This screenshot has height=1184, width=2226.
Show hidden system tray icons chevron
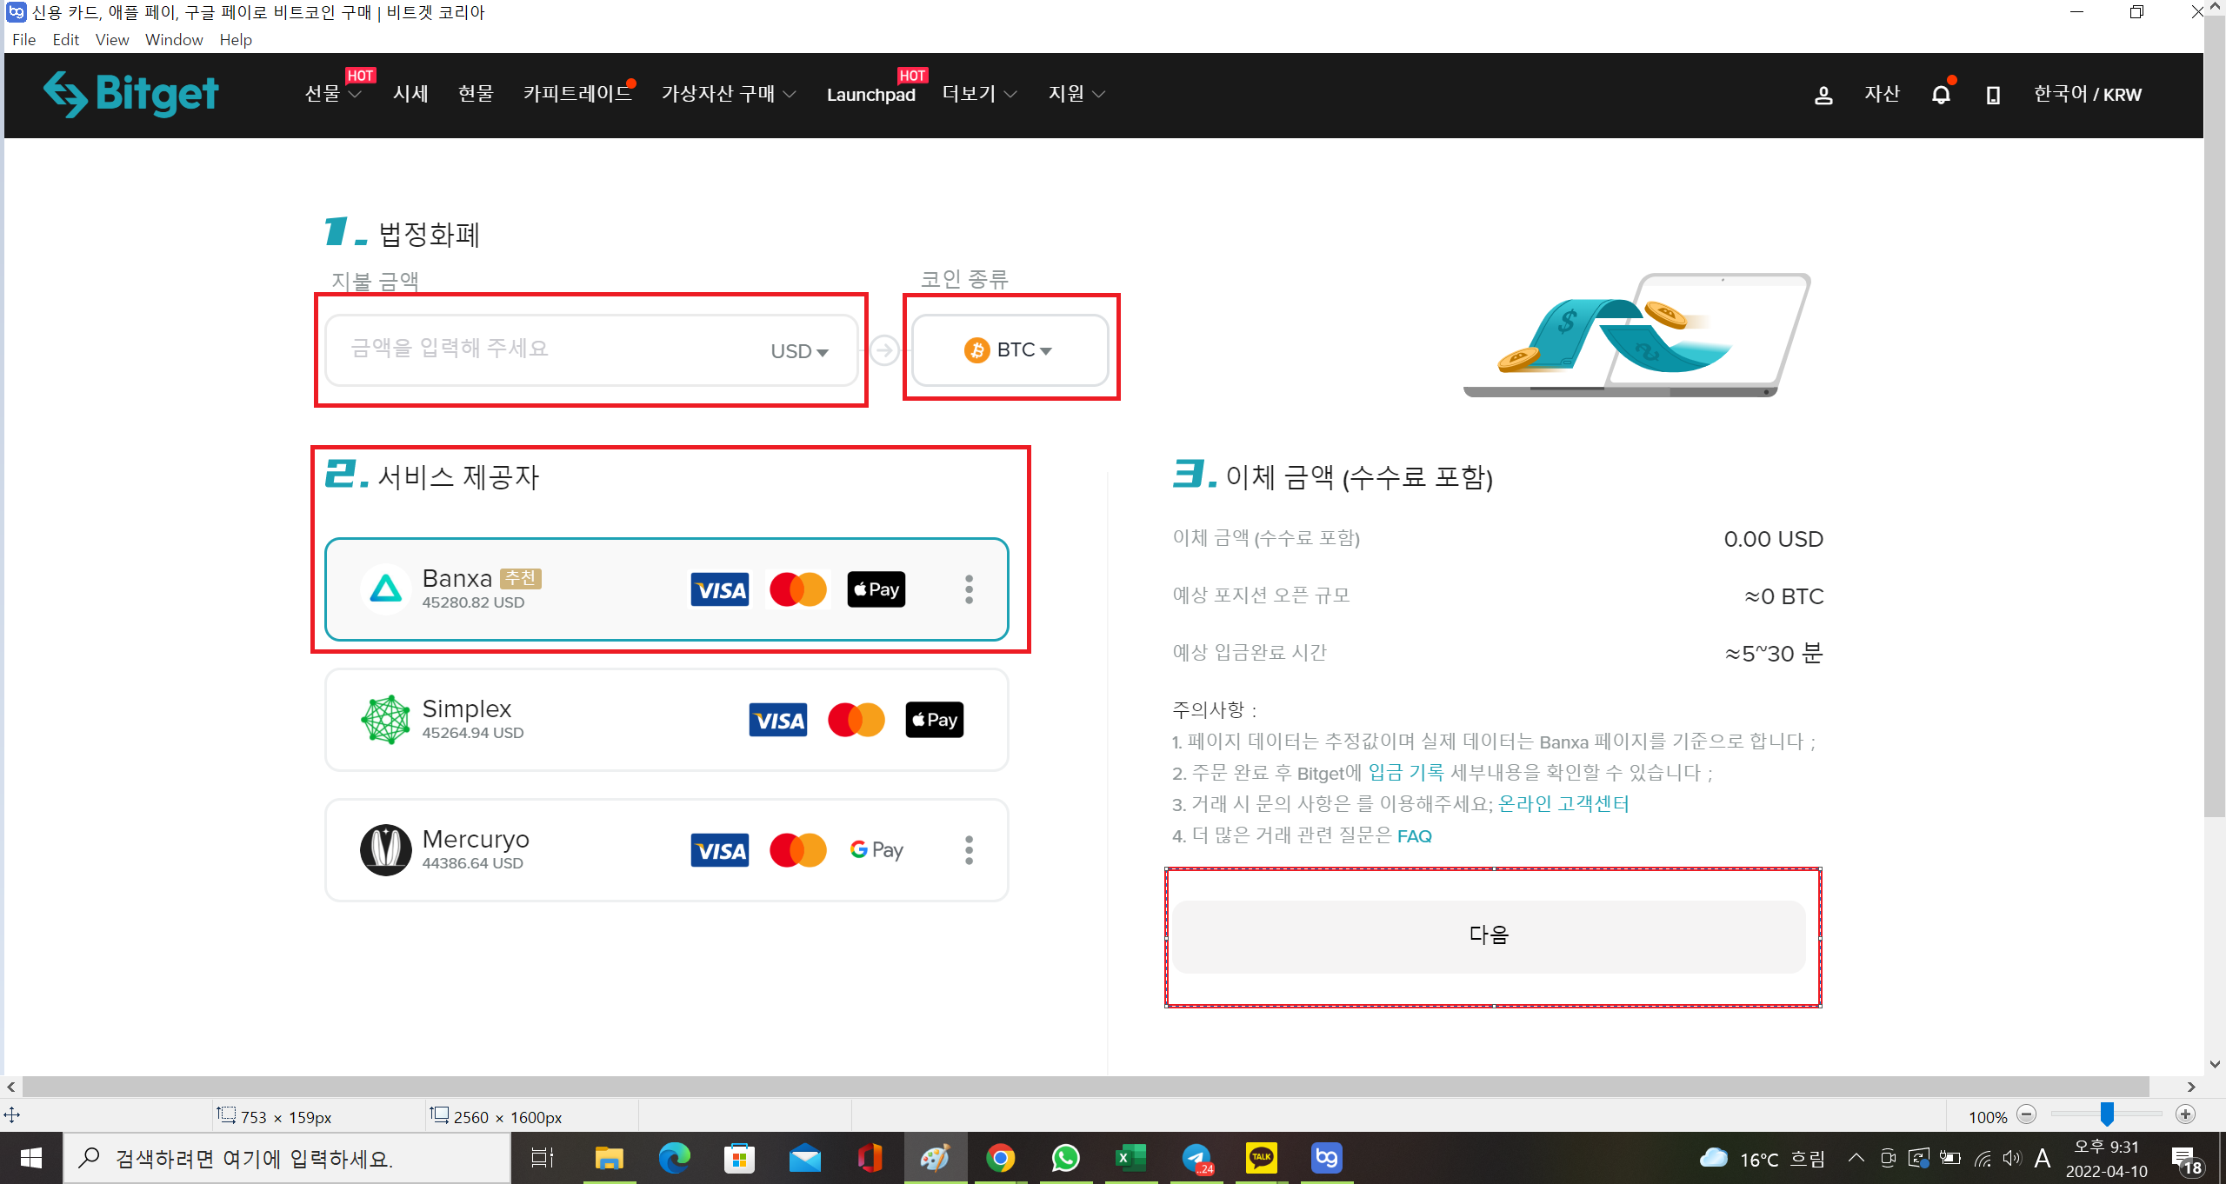pyautogui.click(x=1856, y=1158)
